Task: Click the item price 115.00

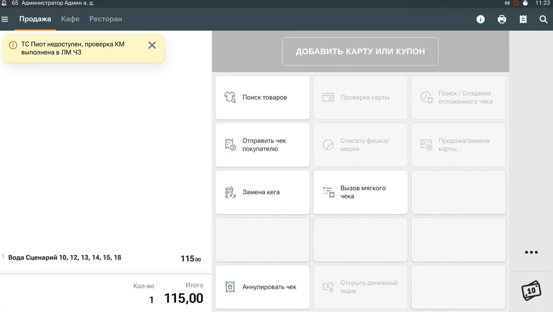Action: point(191,259)
